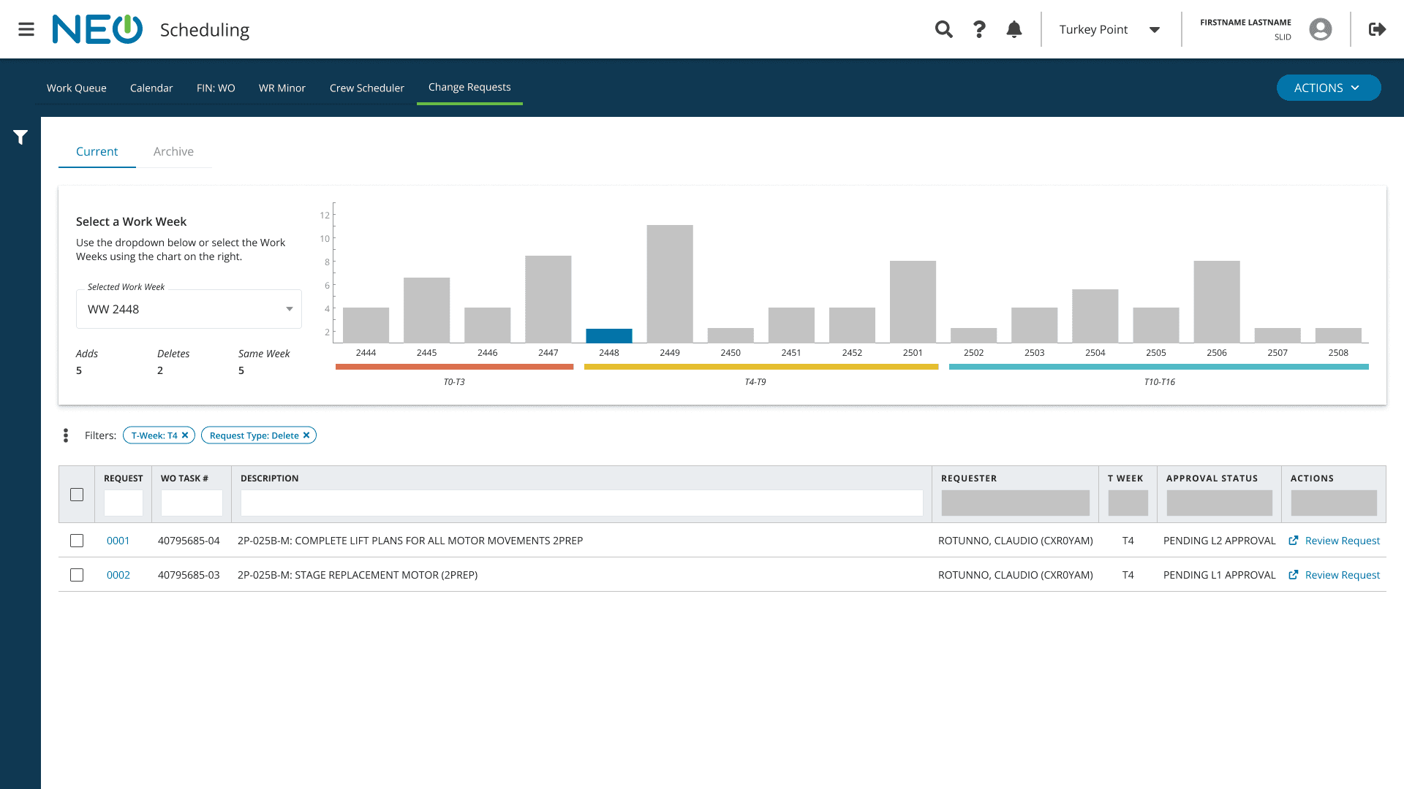Open the ACTIONS dropdown button

tap(1328, 88)
